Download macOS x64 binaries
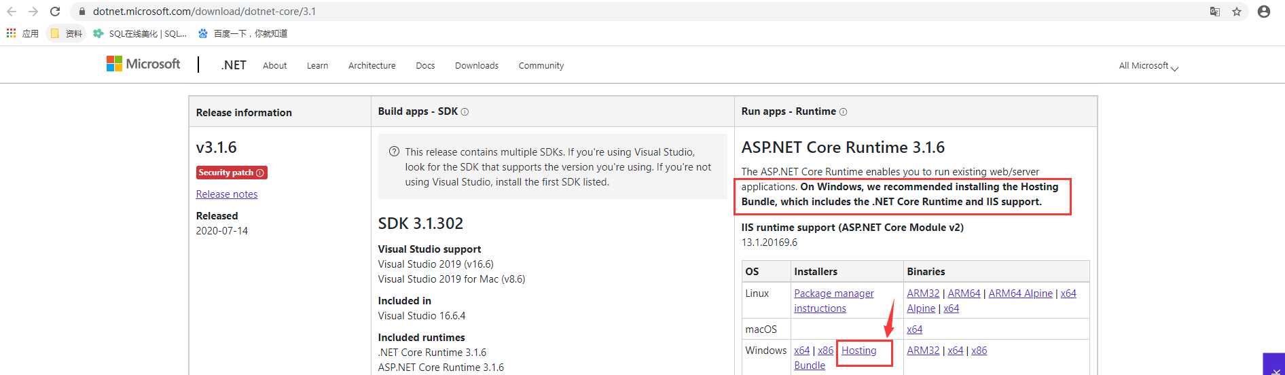The width and height of the screenshot is (1285, 375). (x=915, y=329)
